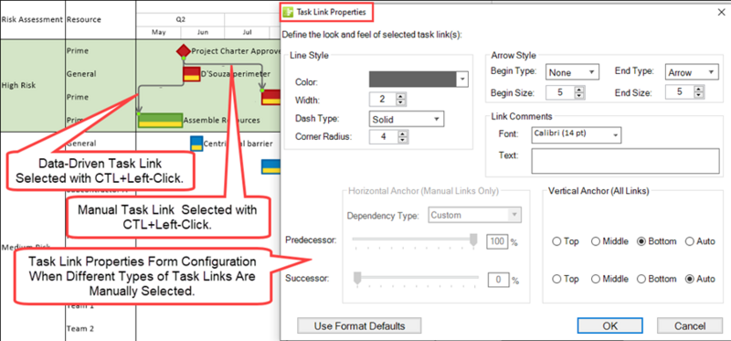Confirm with the OK button

(x=609, y=325)
